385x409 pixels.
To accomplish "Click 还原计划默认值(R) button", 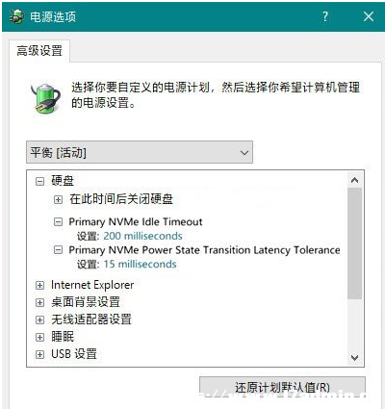I will click(x=282, y=388).
